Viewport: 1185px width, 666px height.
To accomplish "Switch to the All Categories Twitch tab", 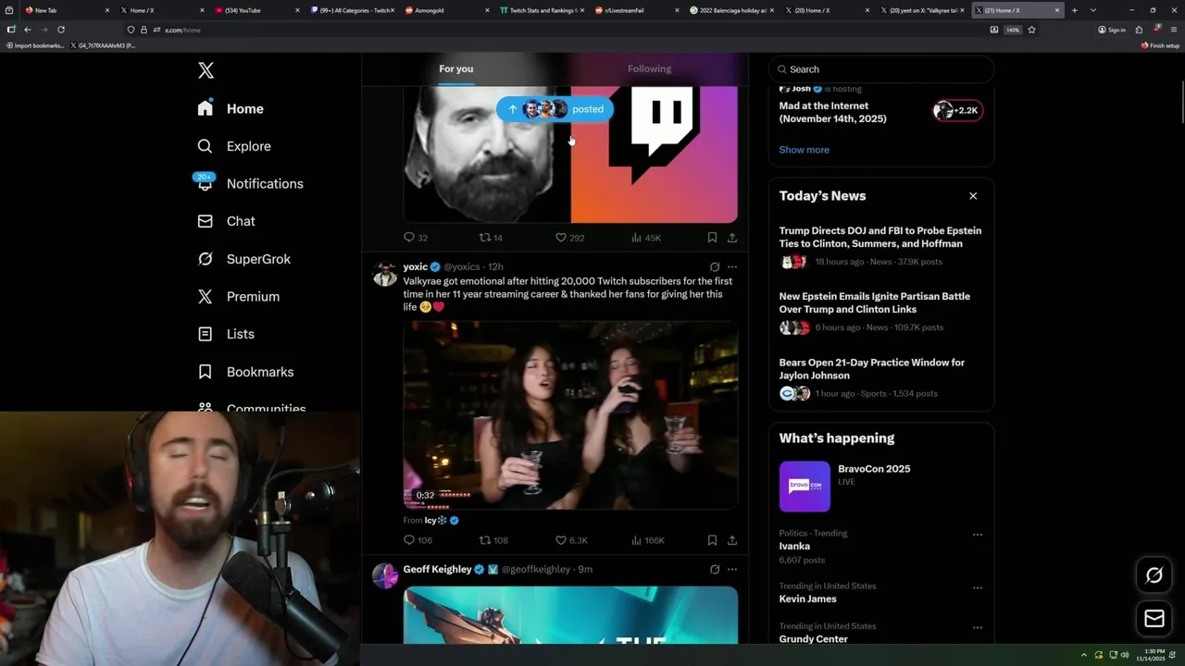I will click(x=352, y=10).
